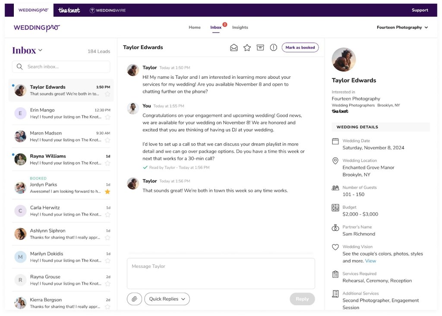Click the $2,000 - $3,000 budget value
The width and height of the screenshot is (442, 316).
(360, 214)
